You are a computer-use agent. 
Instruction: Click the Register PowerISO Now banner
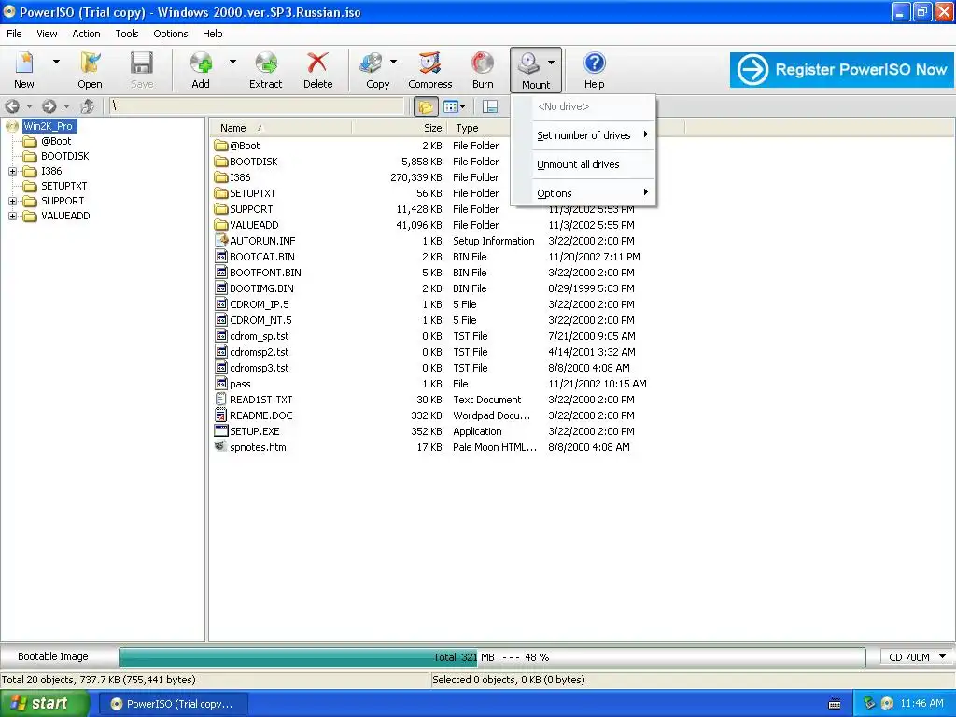tap(841, 69)
